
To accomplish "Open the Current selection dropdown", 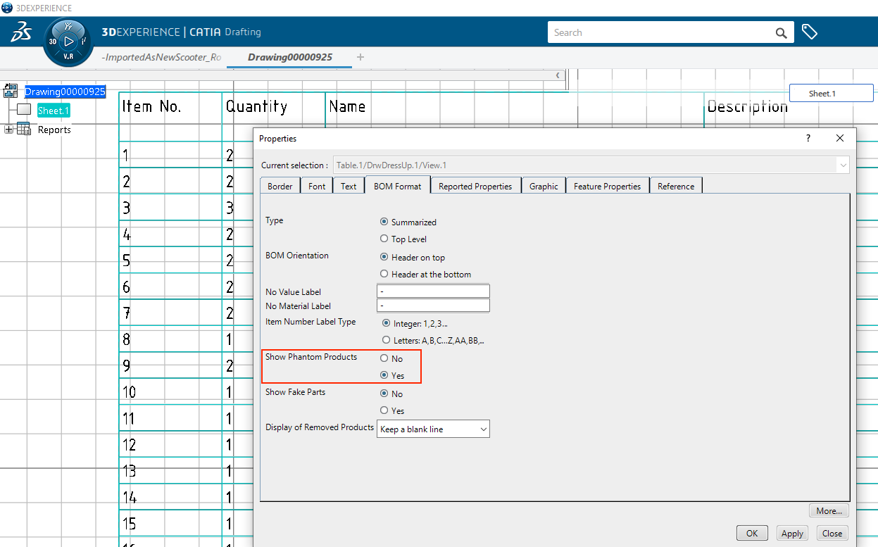I will pos(842,165).
